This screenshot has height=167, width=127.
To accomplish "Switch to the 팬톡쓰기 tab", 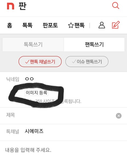I will click(x=94, y=45).
